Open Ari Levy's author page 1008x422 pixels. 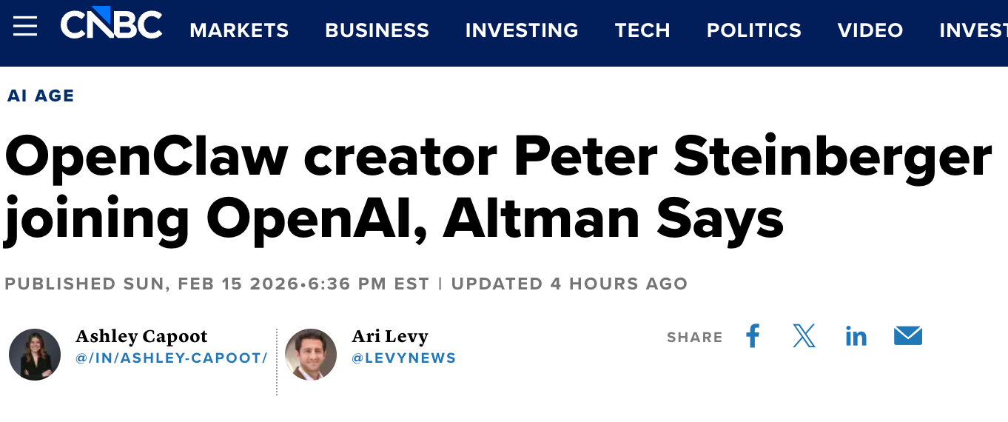[389, 336]
